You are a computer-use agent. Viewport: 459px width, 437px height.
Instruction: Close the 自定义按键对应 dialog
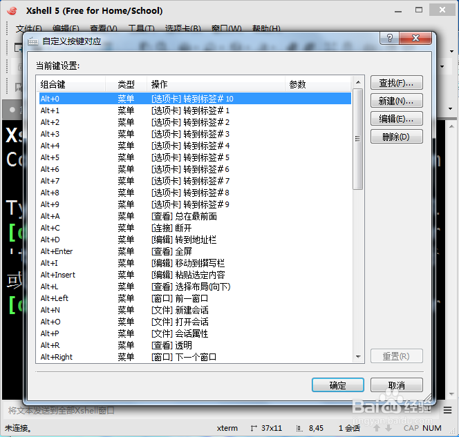415,38
